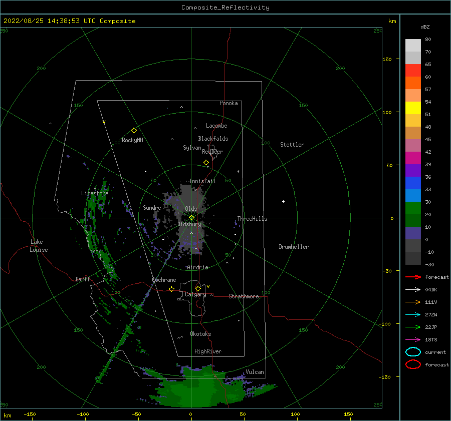Click the asterisk marker above ThreeHills
Screen dimensions: 451x421
click(x=238, y=172)
